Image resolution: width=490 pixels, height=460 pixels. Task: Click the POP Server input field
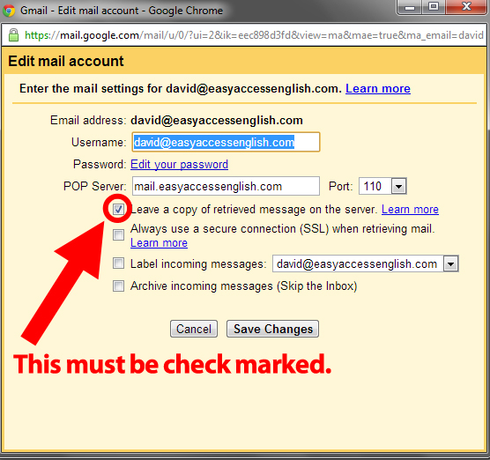(x=226, y=186)
